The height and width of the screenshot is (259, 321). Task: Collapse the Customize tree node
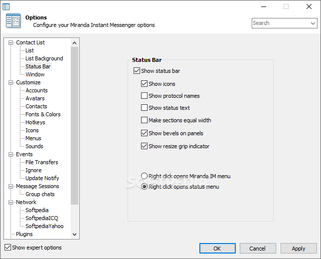(10, 82)
